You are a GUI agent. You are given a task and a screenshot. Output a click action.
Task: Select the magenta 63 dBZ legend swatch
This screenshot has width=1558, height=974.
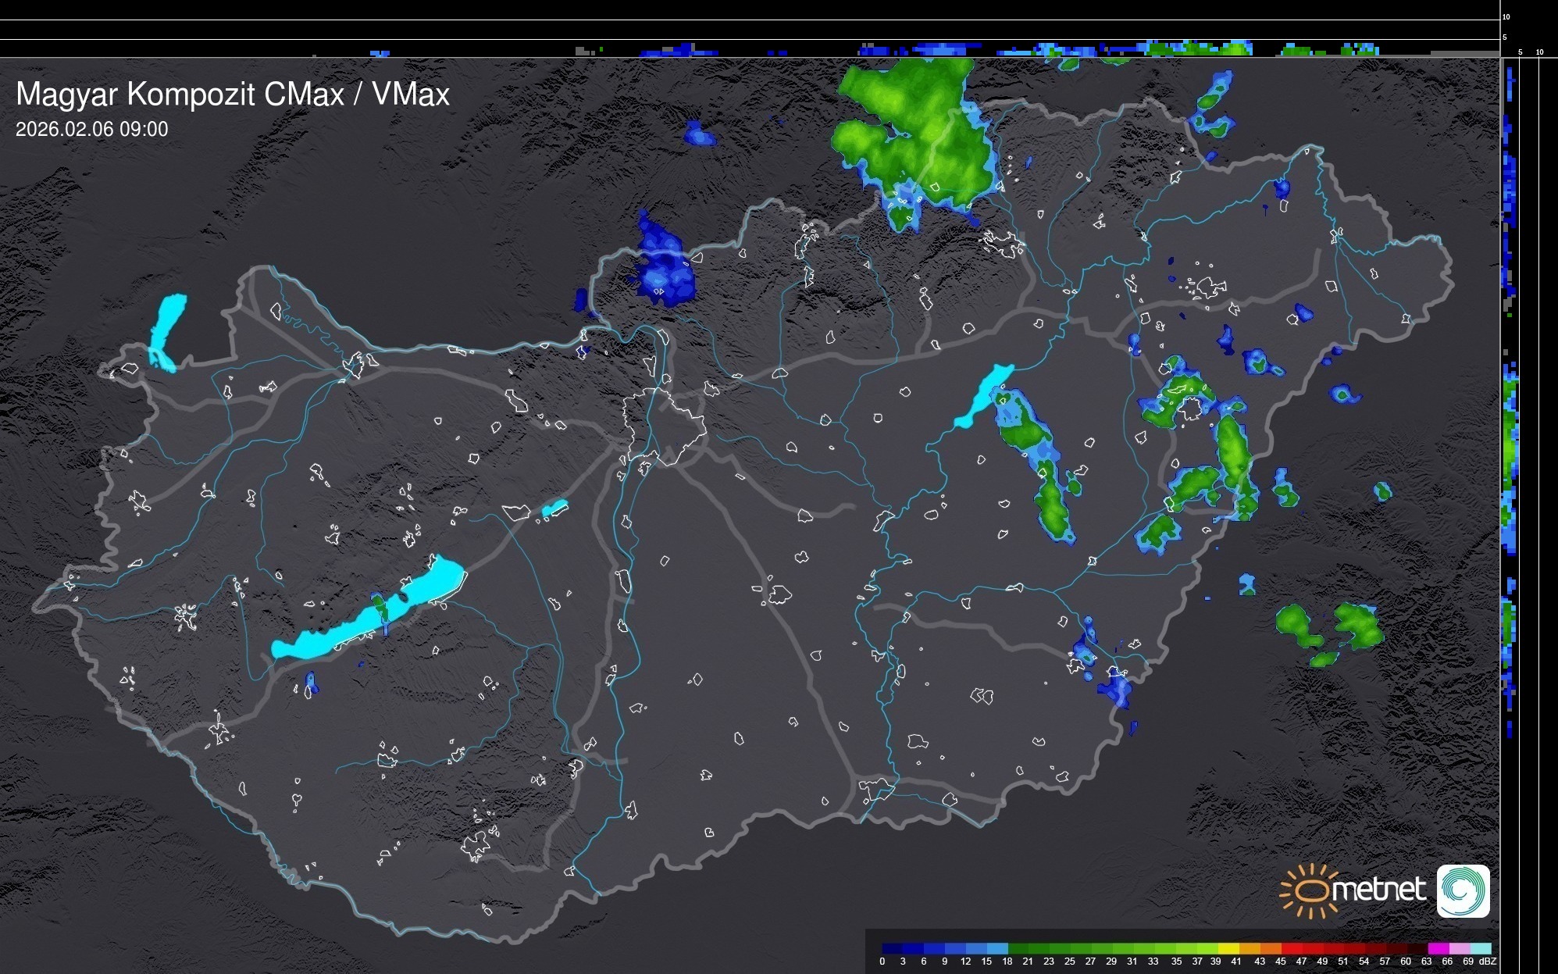pyautogui.click(x=1438, y=948)
